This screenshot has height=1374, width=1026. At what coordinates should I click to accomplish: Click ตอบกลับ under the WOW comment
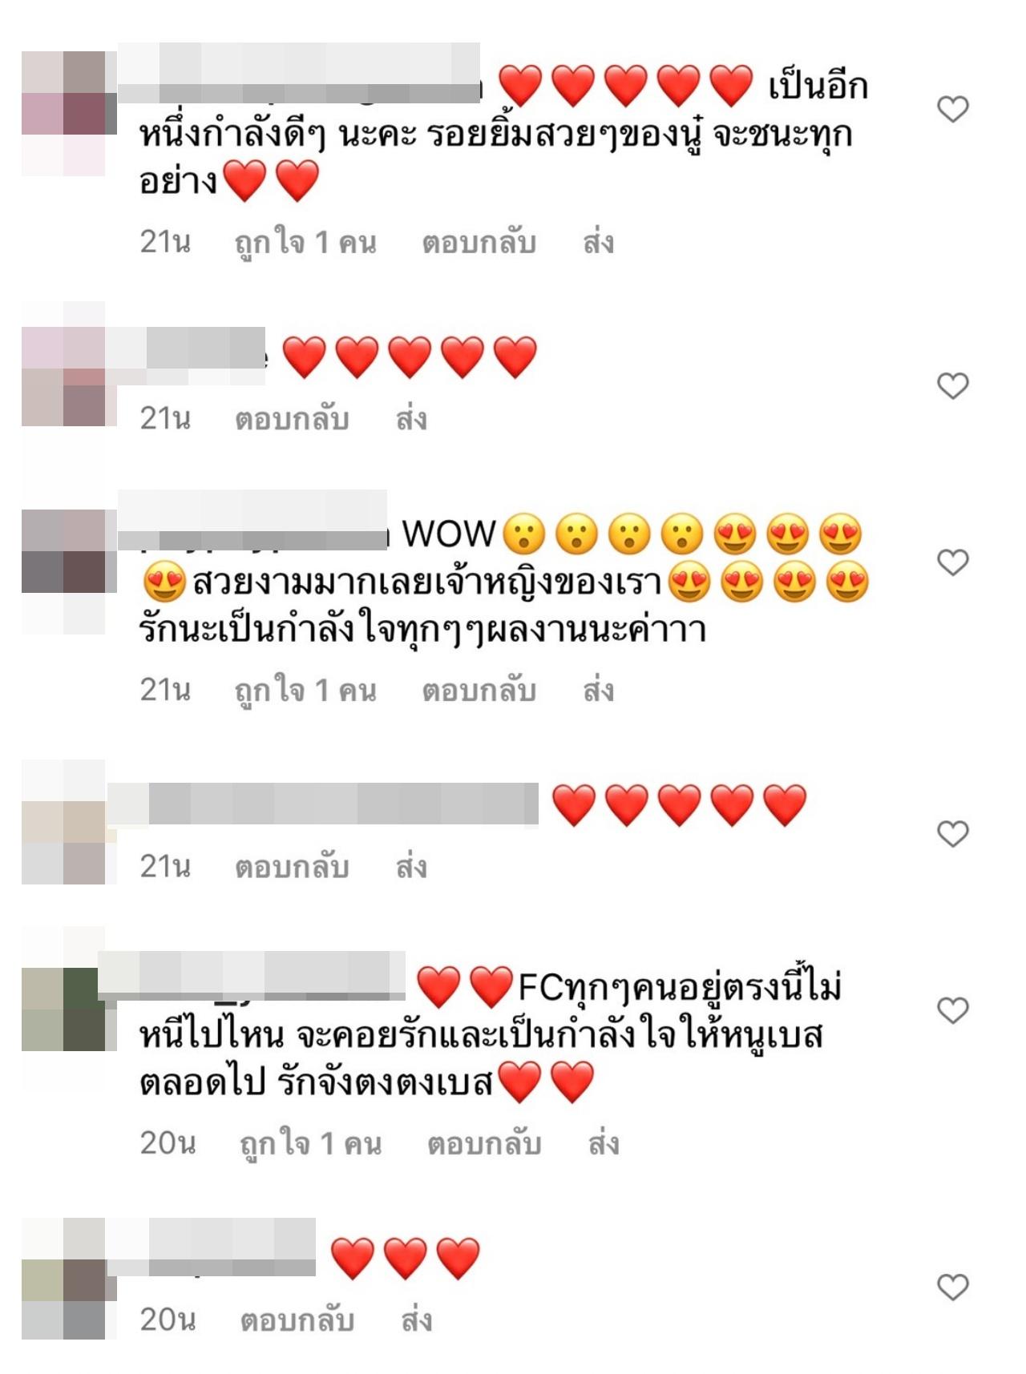479,691
